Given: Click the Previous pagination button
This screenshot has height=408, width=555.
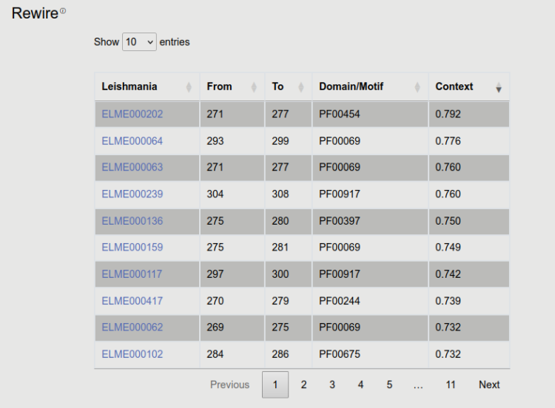Looking at the screenshot, I should click(x=229, y=384).
